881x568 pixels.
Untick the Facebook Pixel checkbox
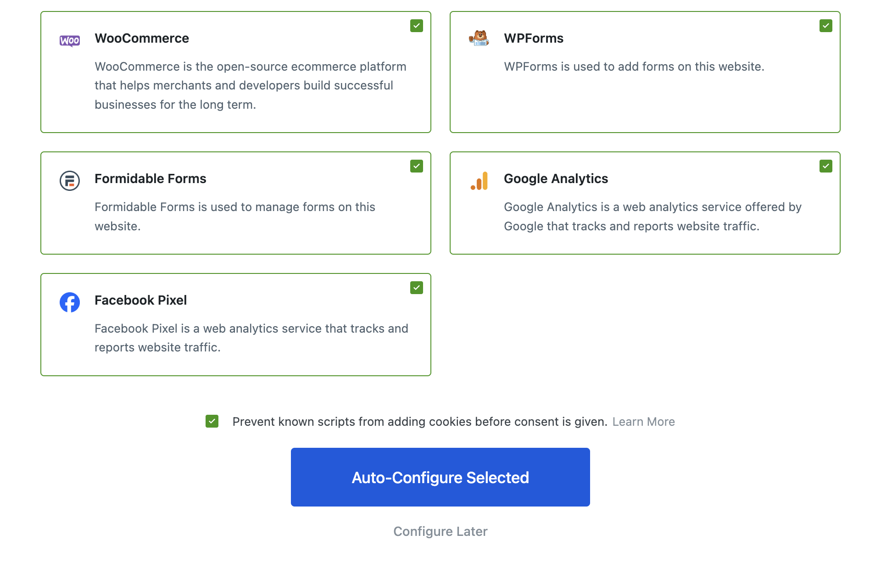[x=417, y=288]
